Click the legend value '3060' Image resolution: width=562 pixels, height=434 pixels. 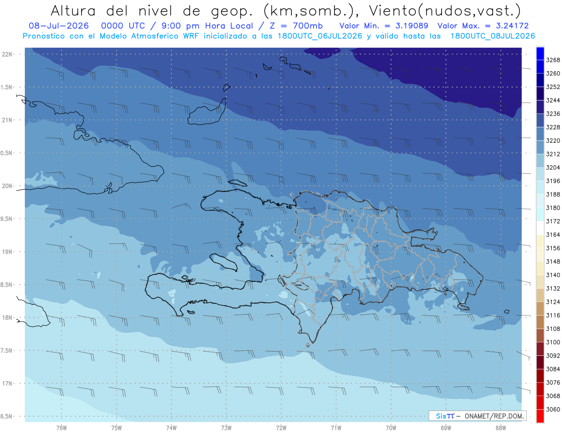[x=553, y=410]
